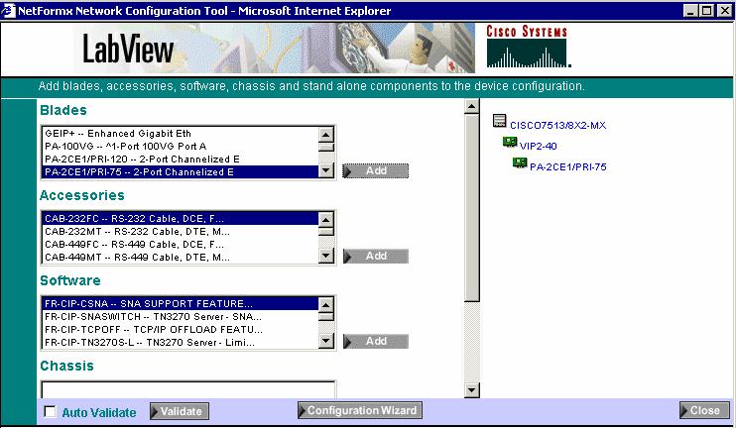Select PA-2CE1/PRI-75 blade list entry
The width and height of the screenshot is (736, 428).
click(181, 172)
